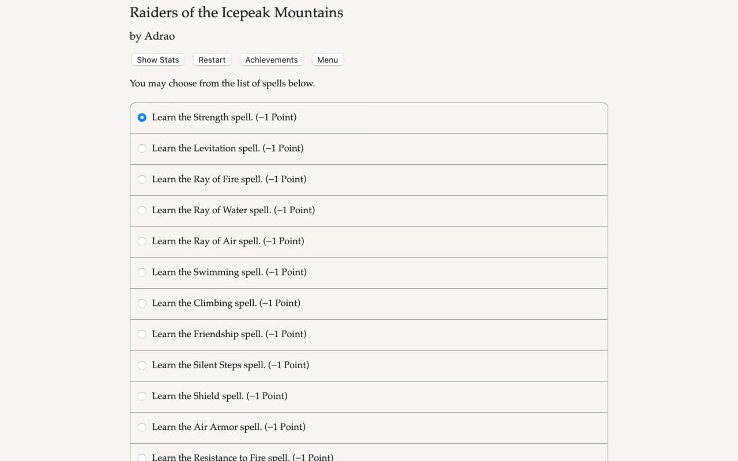Open the Achievements page
The height and width of the screenshot is (461, 738).
272,60
